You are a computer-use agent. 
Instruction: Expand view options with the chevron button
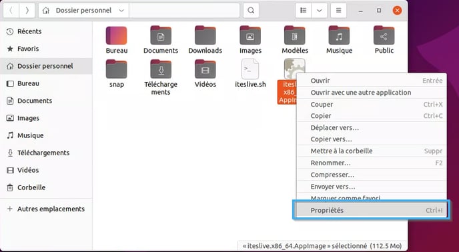tap(320, 11)
